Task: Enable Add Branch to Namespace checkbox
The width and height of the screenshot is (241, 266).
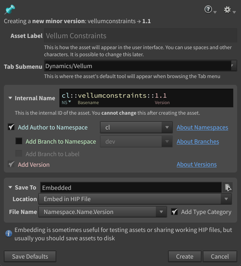Action: (x=19, y=141)
